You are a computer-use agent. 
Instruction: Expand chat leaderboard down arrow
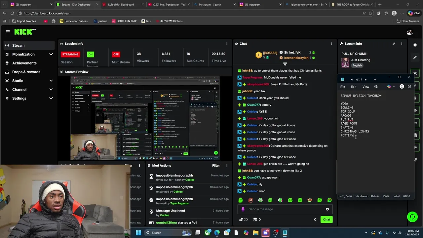point(285,64)
